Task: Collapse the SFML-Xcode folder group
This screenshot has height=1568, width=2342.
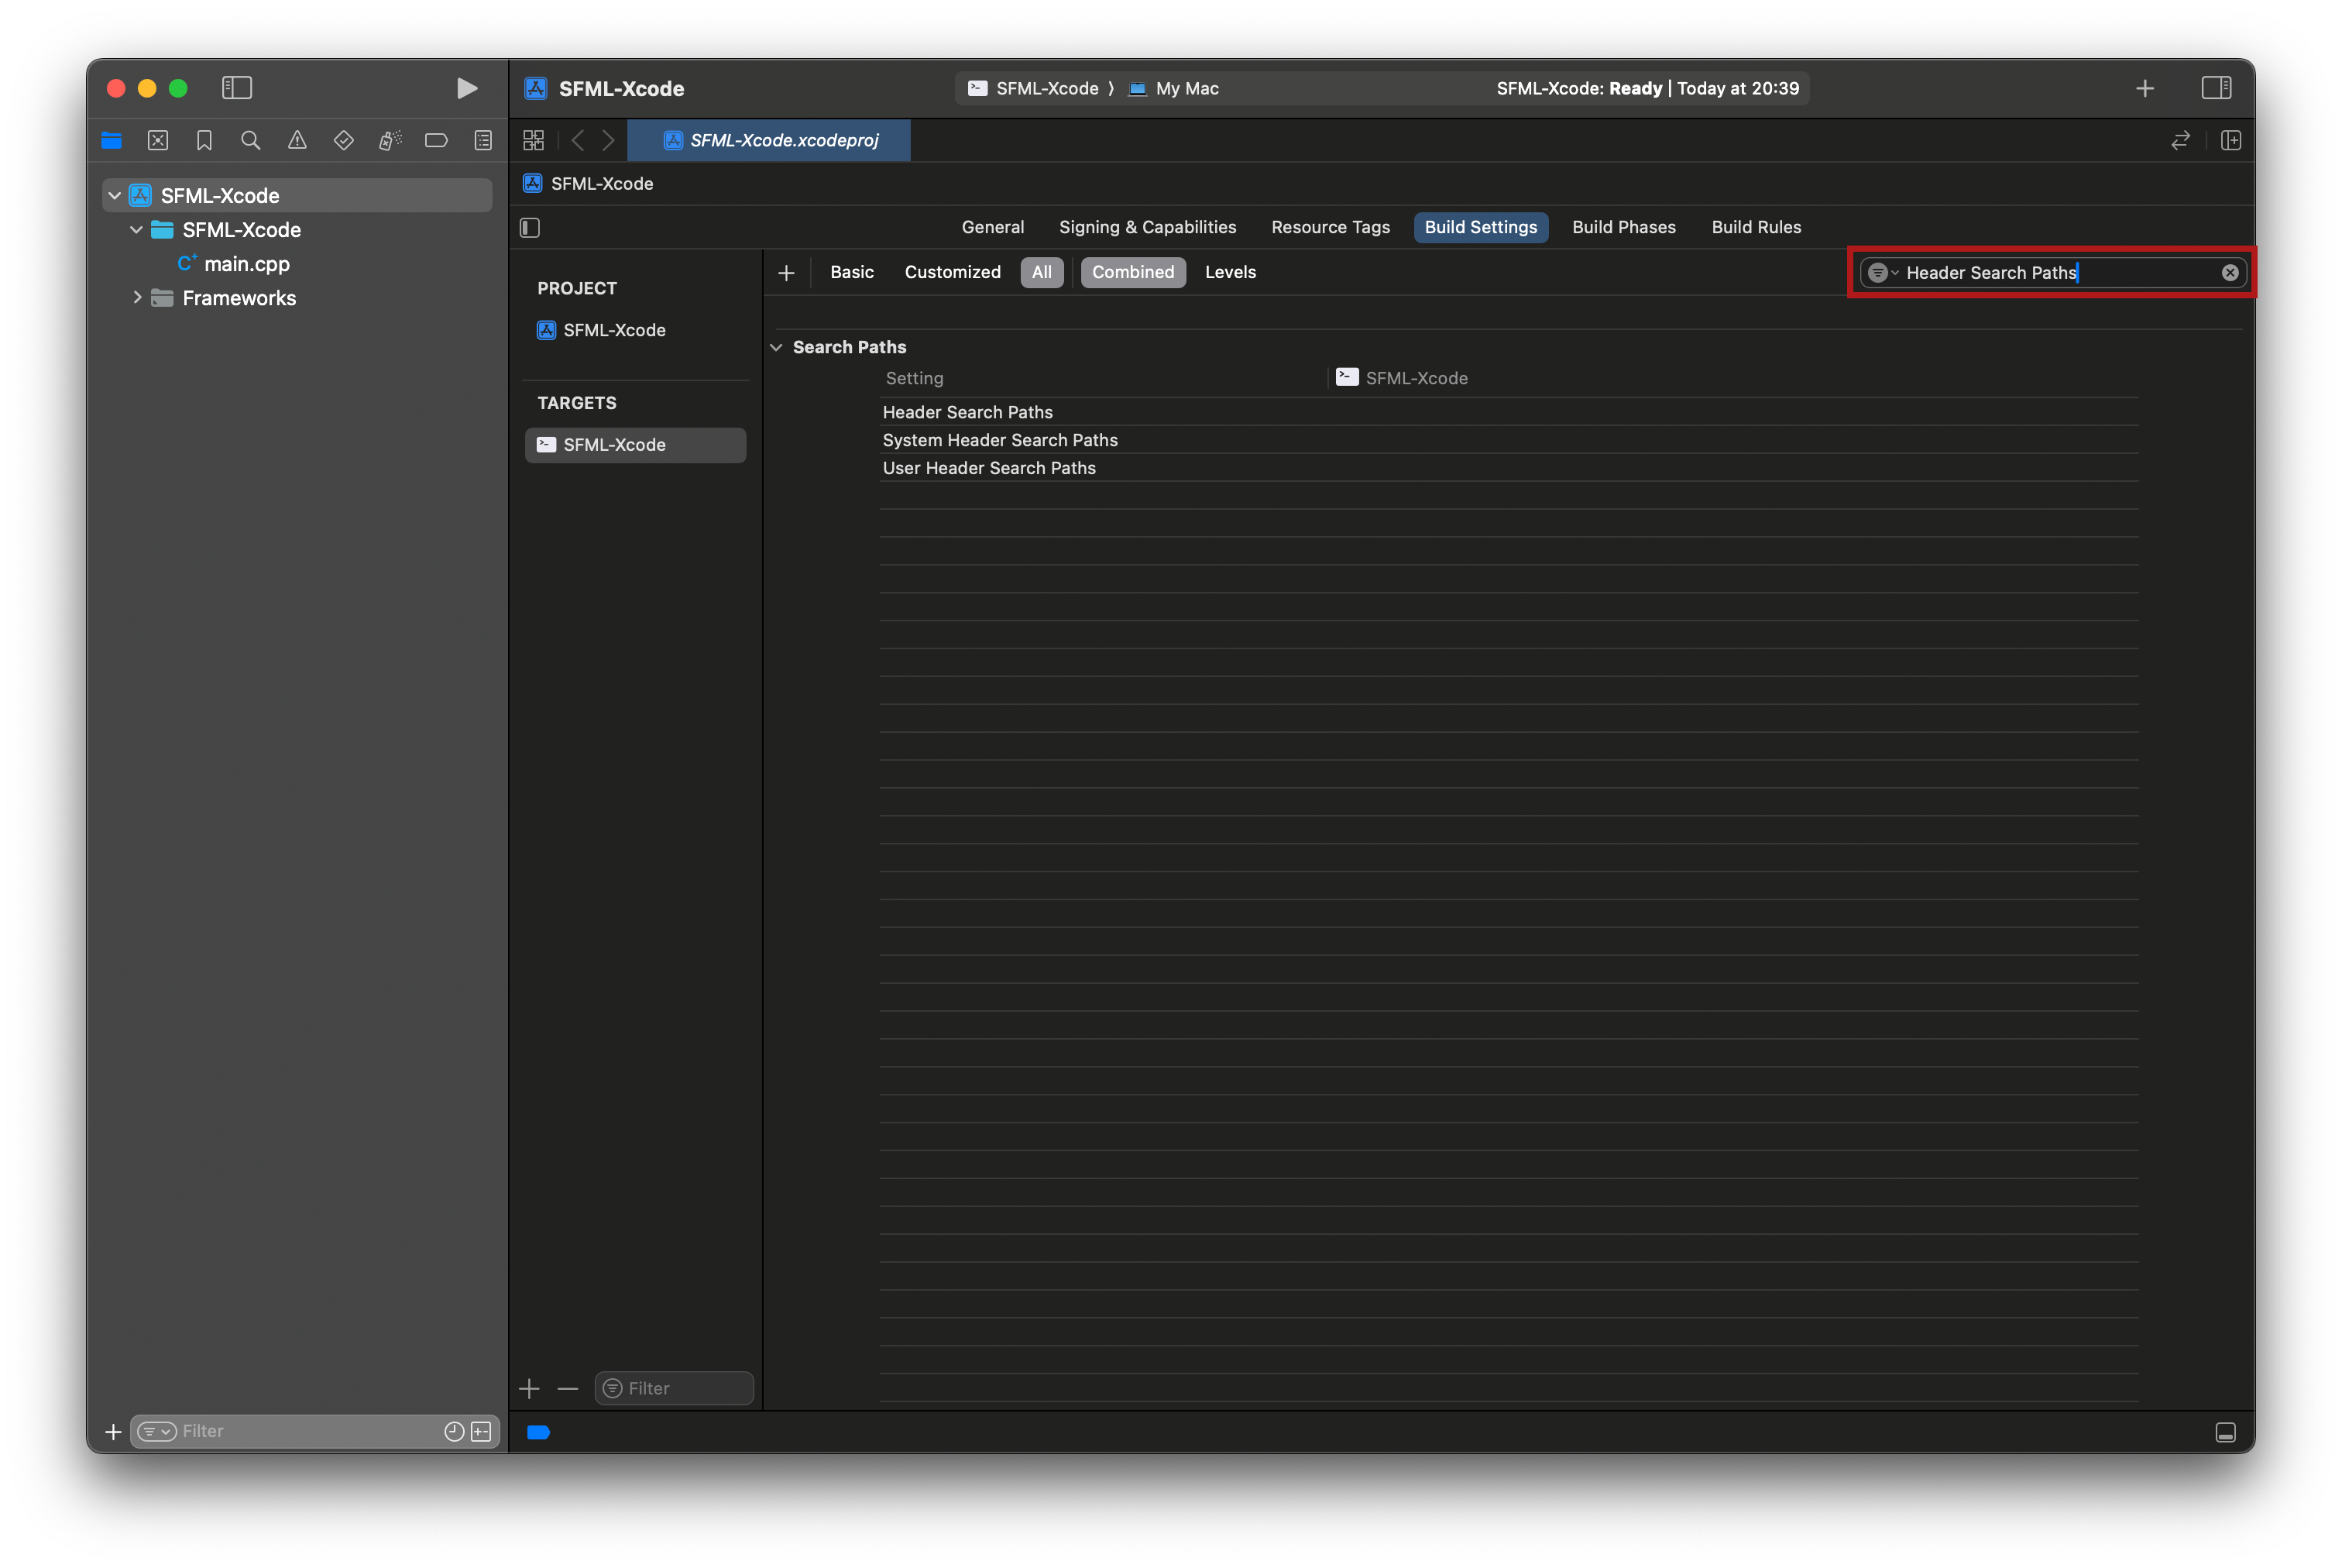Action: click(136, 230)
